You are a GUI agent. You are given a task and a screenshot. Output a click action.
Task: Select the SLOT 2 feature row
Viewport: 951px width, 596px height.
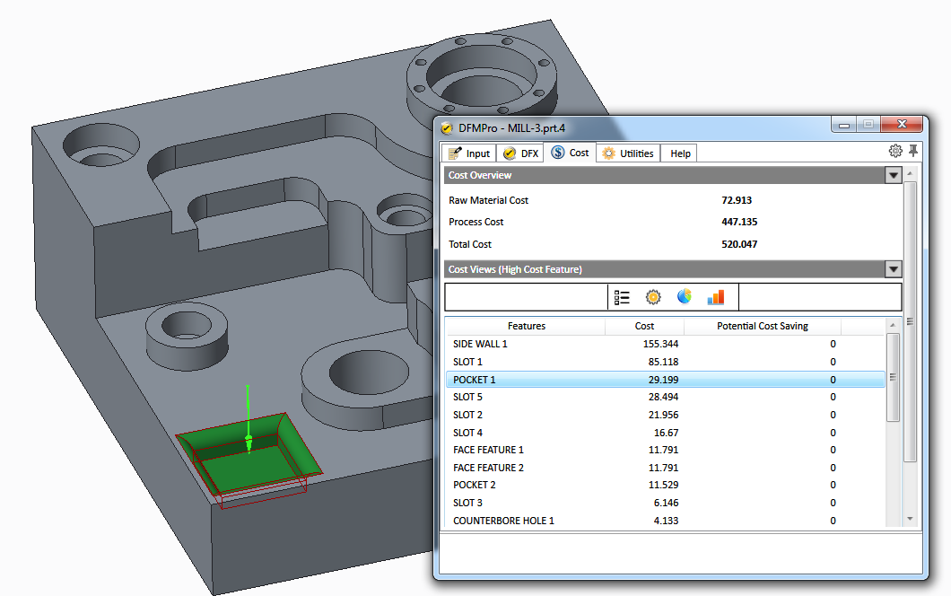[x=666, y=415]
